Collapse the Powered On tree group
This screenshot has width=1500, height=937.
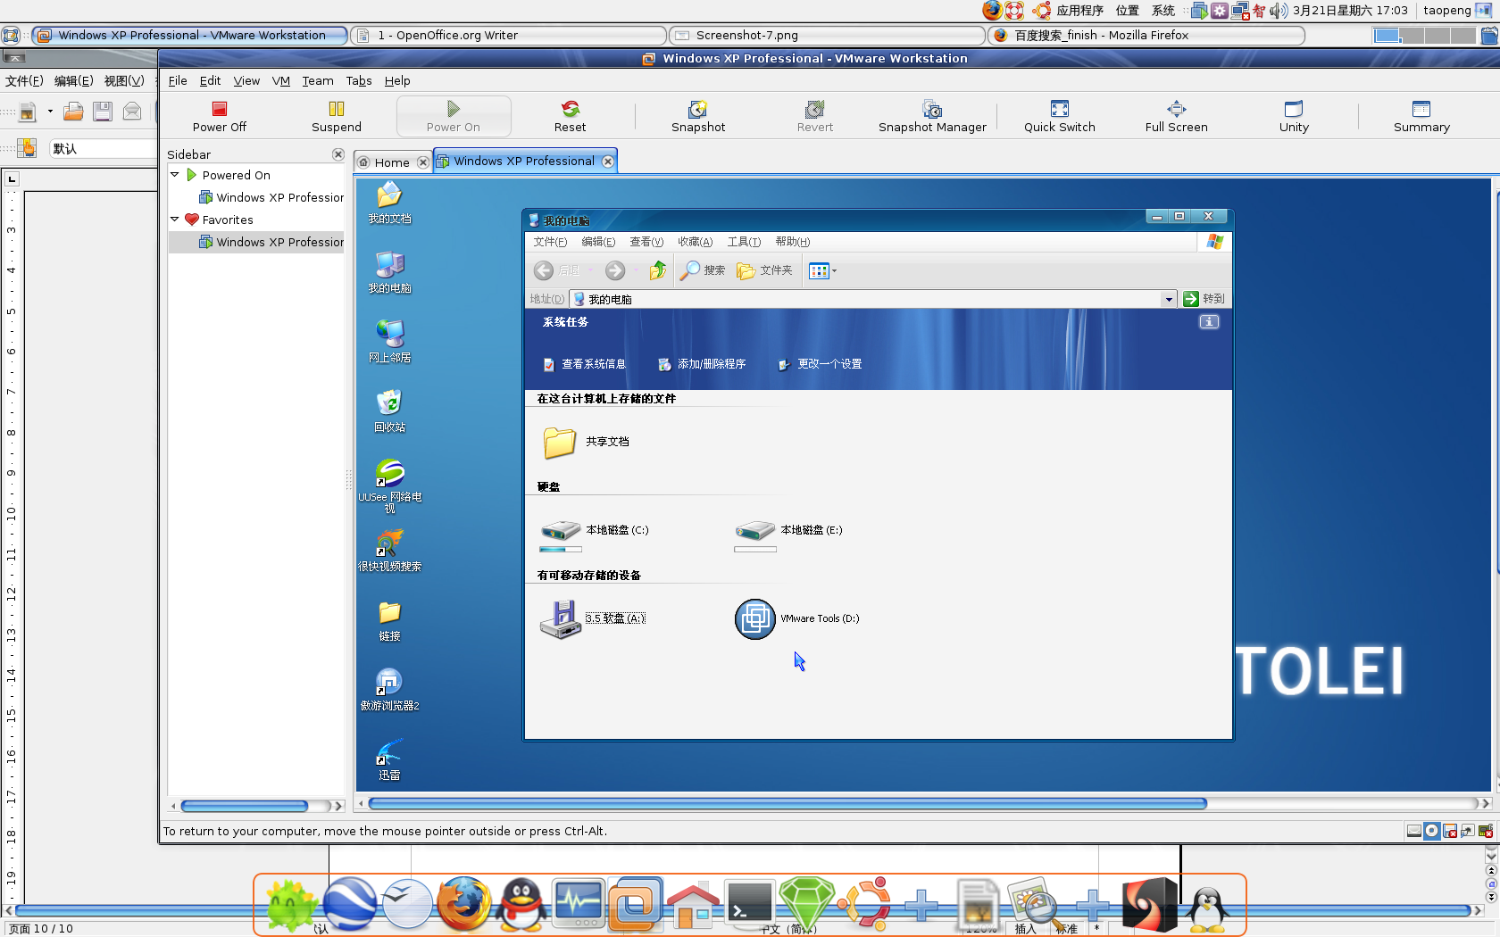coord(175,175)
